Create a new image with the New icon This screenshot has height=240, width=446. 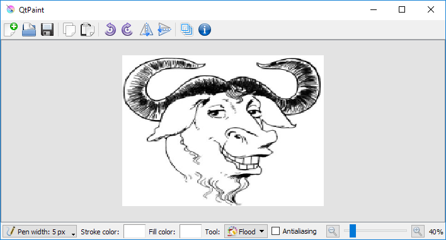pos(11,30)
